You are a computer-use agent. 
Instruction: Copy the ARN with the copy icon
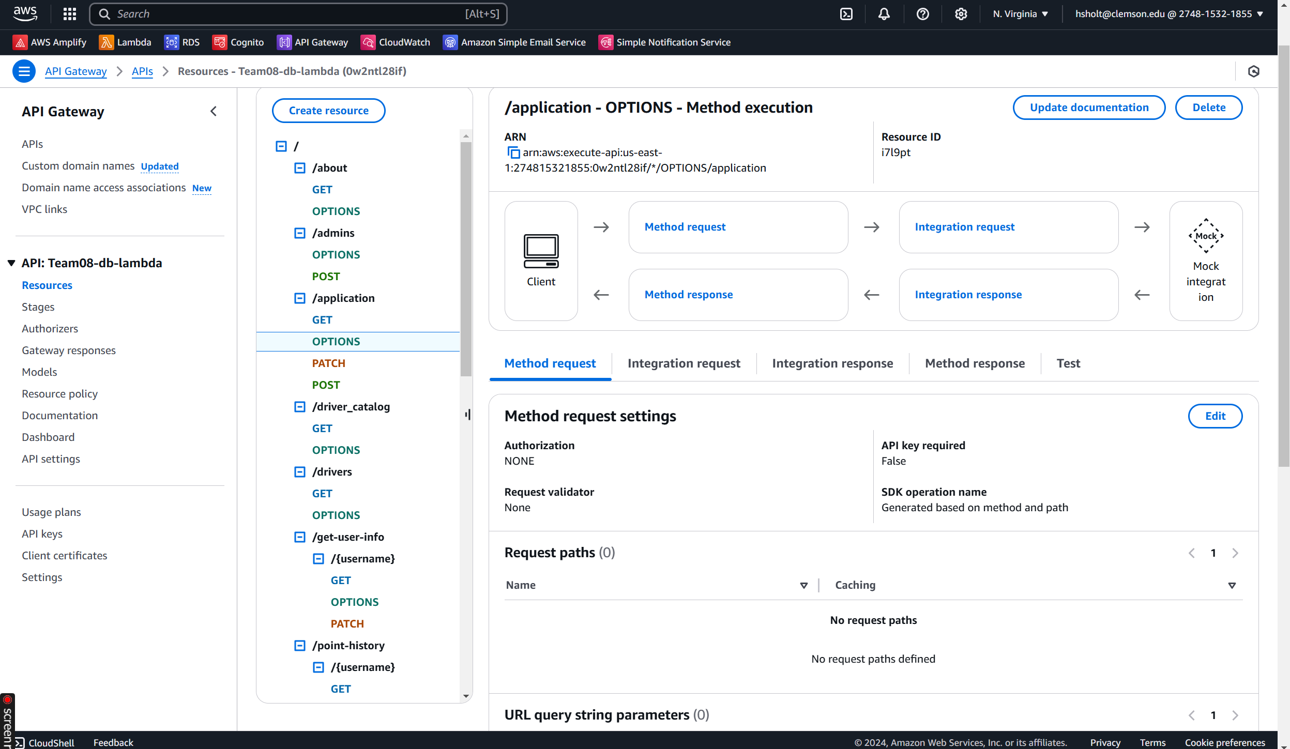click(513, 153)
